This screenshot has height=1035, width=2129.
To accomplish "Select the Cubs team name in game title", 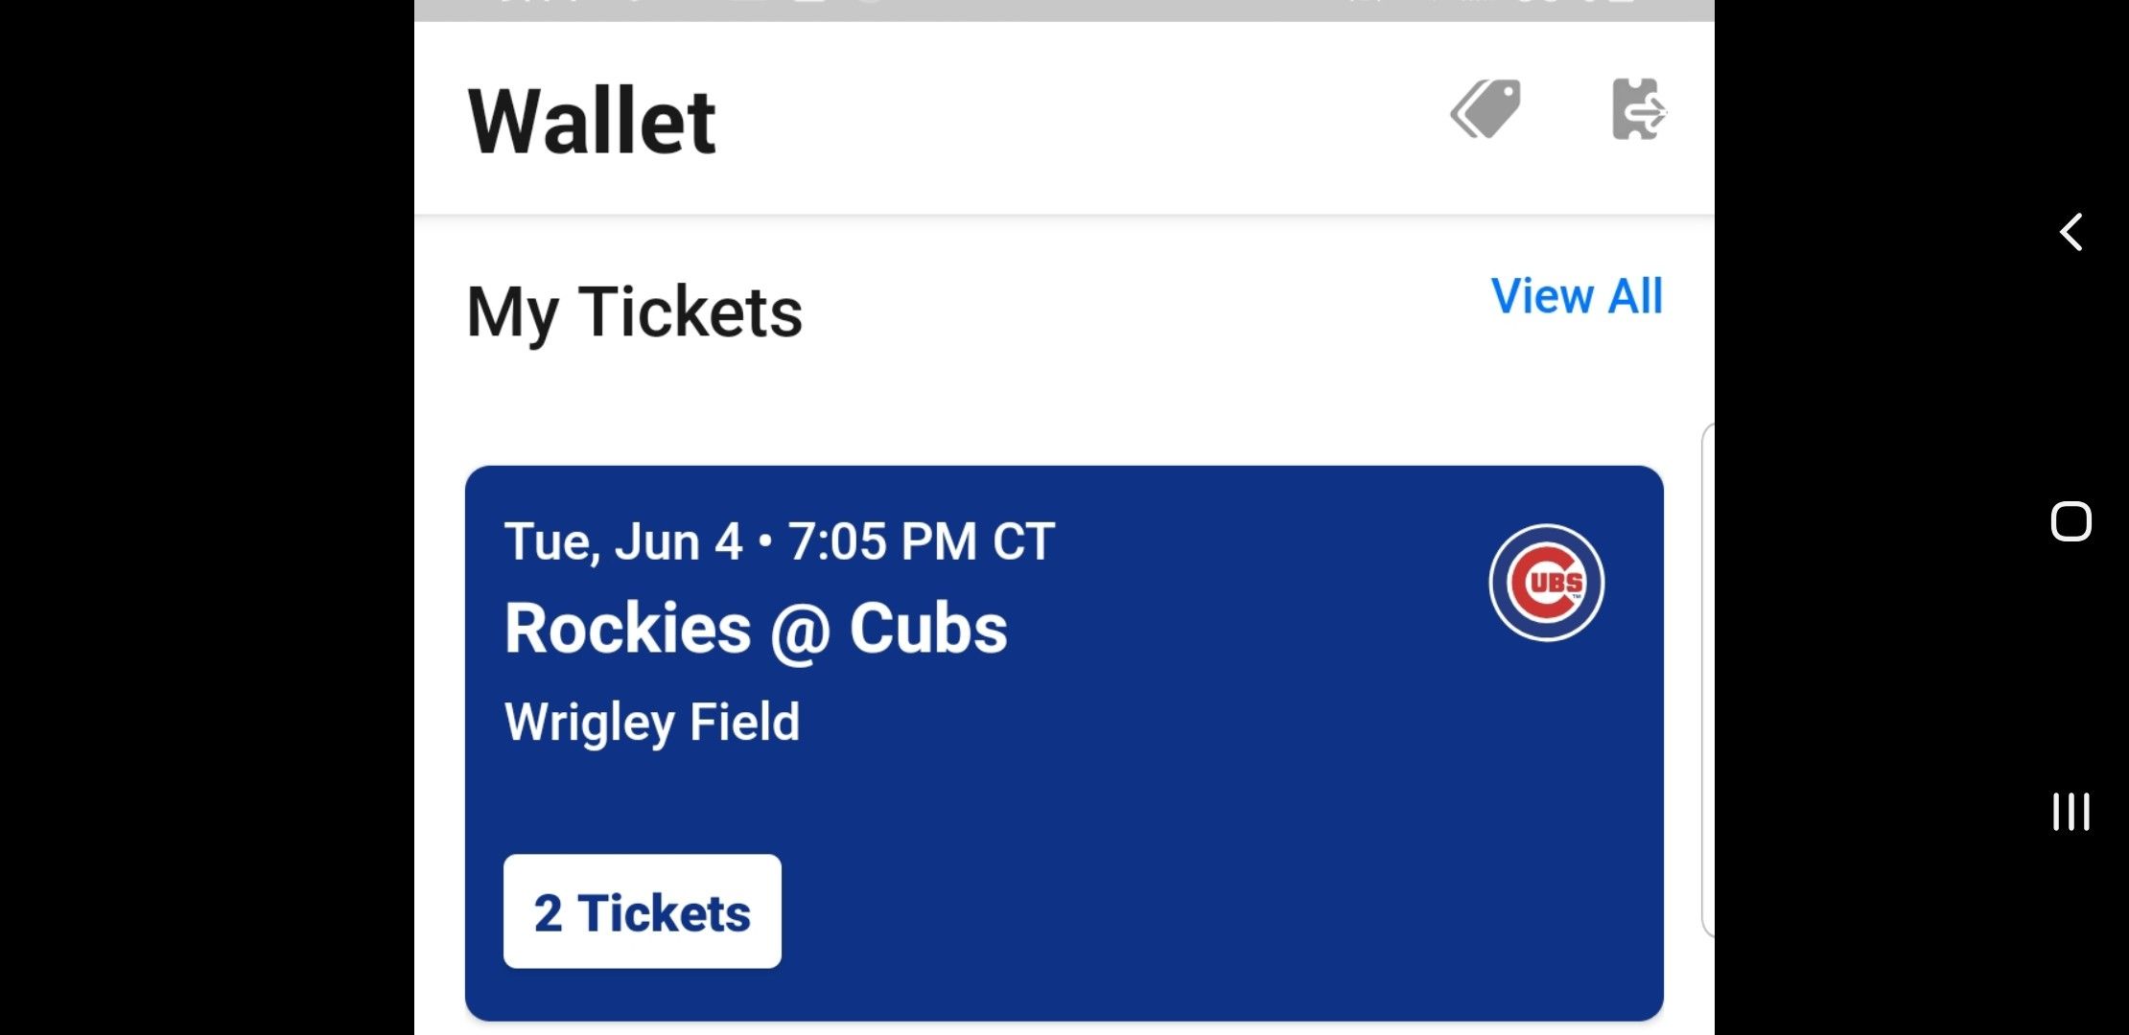I will click(928, 630).
